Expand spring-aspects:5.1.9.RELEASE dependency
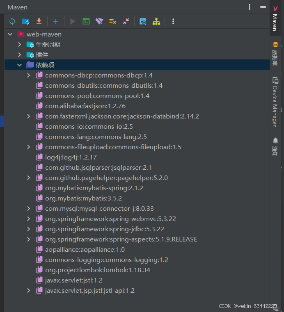Viewport: 284px width, 312px height. point(28,239)
